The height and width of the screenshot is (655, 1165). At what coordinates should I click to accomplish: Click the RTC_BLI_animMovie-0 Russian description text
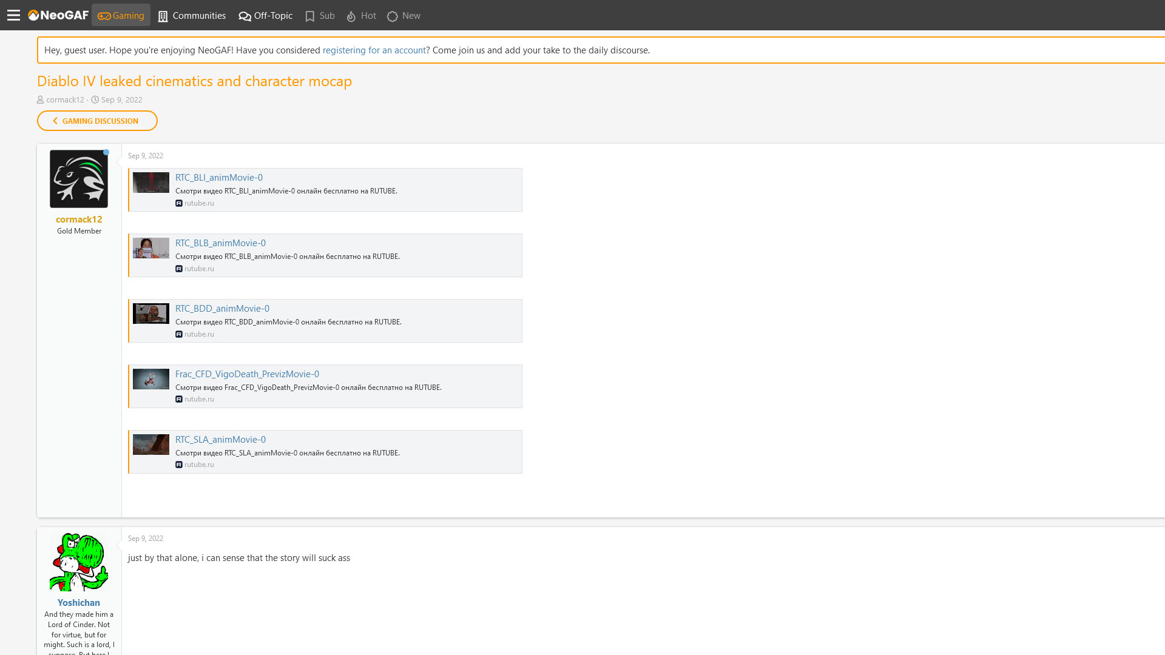click(x=286, y=191)
